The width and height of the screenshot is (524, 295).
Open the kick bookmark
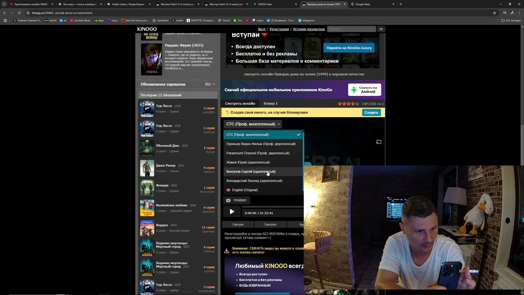[238, 20]
